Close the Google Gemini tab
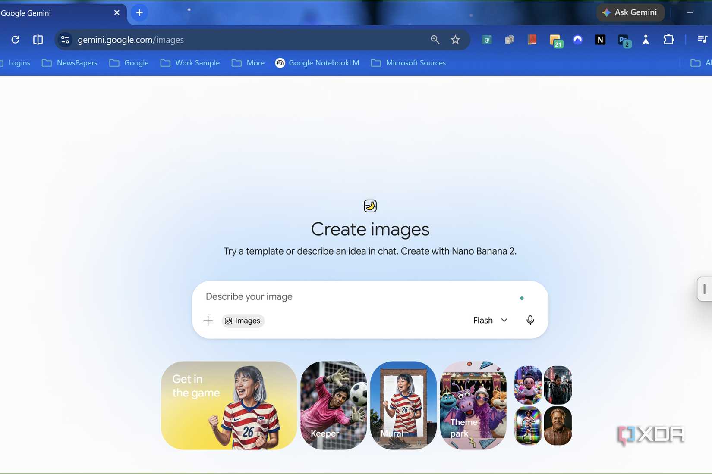712x474 pixels. pos(117,13)
